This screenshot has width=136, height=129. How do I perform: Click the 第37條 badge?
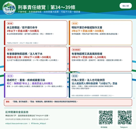10,76
